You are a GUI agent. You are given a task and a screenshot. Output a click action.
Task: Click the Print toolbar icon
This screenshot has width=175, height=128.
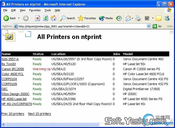[x=138, y=18]
